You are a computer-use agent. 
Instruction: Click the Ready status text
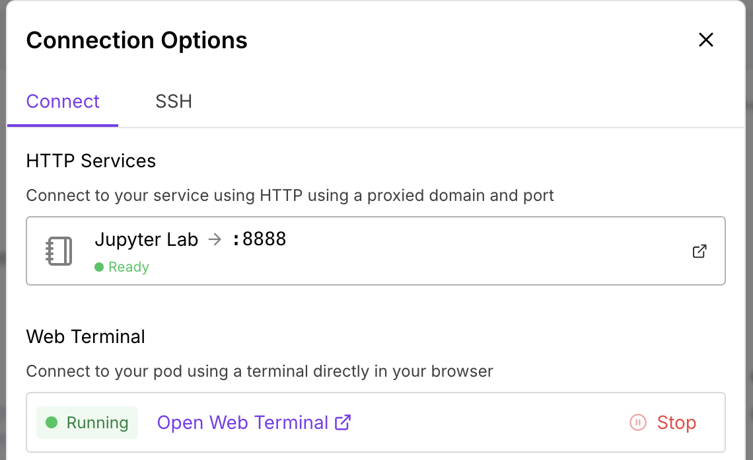(129, 267)
